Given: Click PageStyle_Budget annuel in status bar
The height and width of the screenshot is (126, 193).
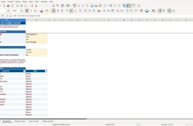Looking at the screenshot, I should (x=61, y=124).
